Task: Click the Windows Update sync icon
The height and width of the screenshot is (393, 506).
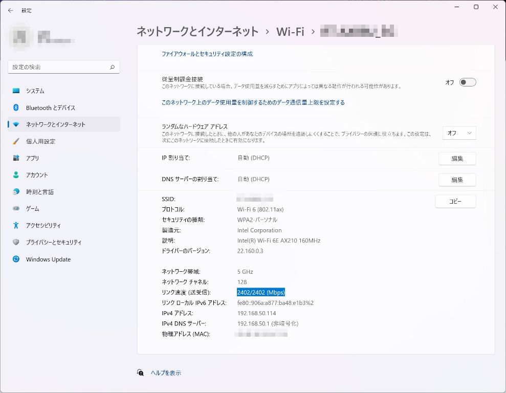Action: [16, 259]
